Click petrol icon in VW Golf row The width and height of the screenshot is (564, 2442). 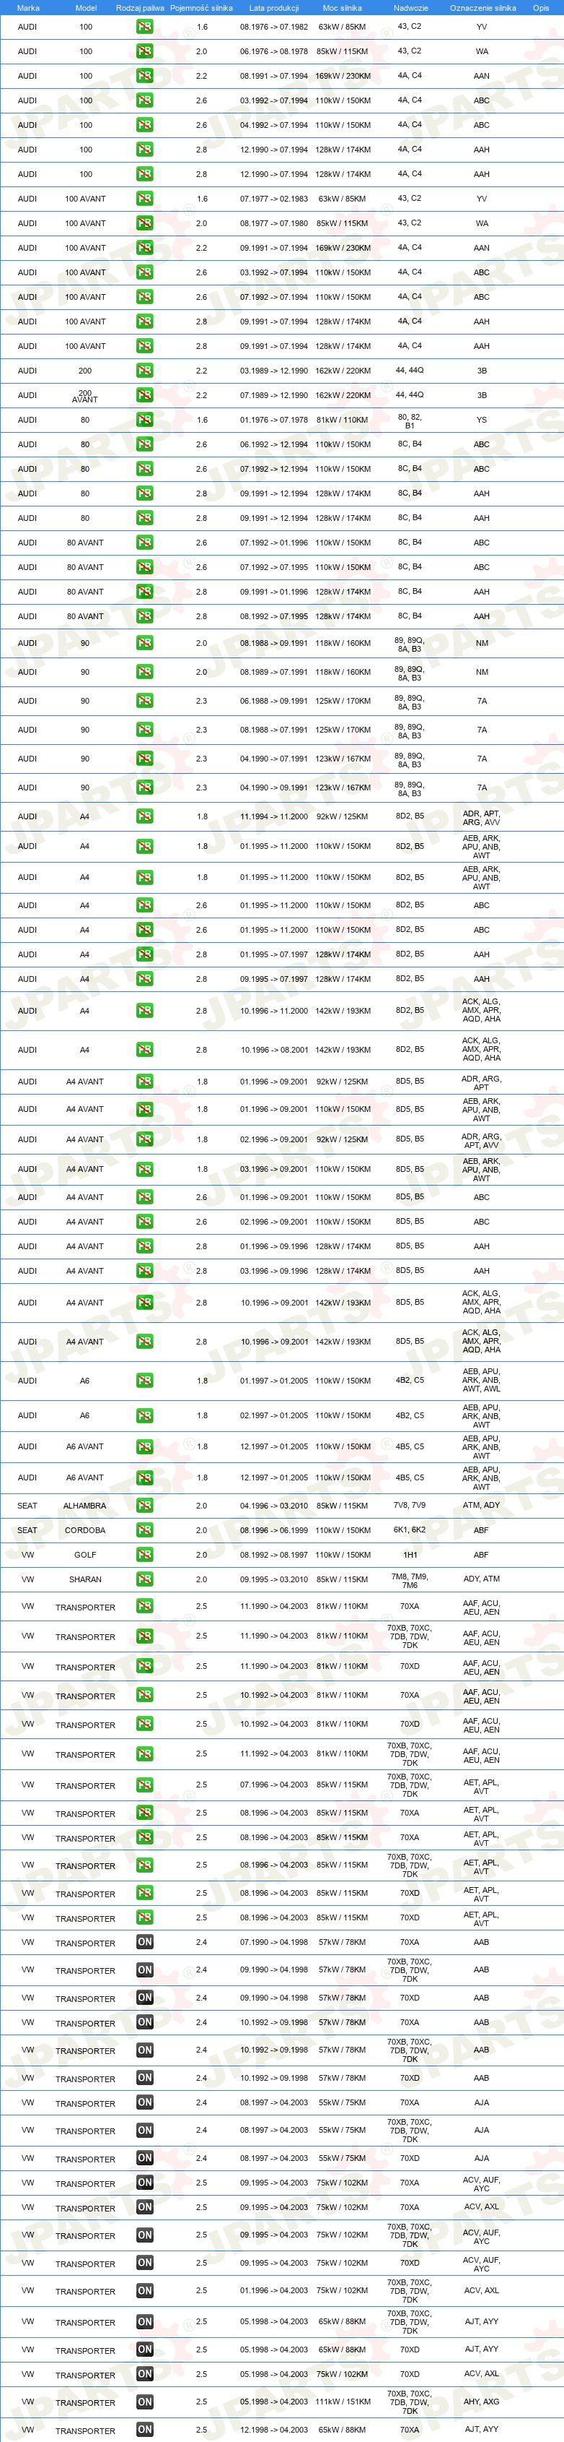click(145, 1555)
